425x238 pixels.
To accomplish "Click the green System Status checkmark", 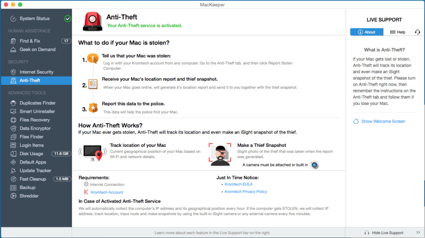I will point(67,19).
